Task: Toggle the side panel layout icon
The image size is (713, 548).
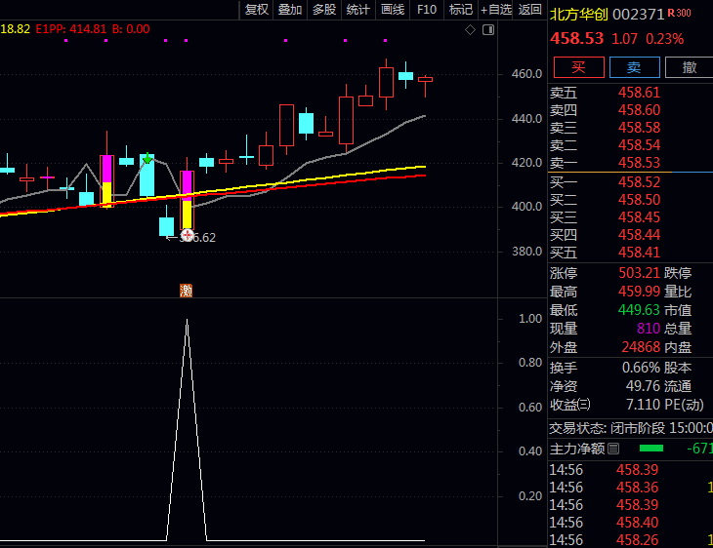Action: (x=488, y=30)
